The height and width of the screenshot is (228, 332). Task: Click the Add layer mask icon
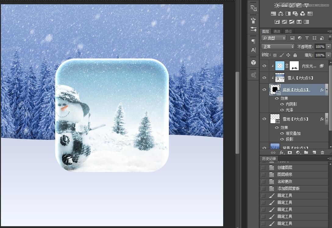click(x=290, y=153)
